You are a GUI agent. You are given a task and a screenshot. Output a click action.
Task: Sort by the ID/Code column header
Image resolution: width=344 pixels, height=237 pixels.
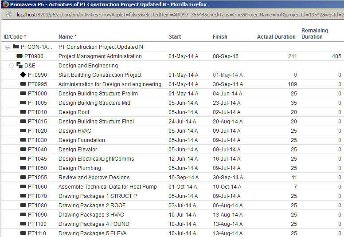(x=15, y=37)
